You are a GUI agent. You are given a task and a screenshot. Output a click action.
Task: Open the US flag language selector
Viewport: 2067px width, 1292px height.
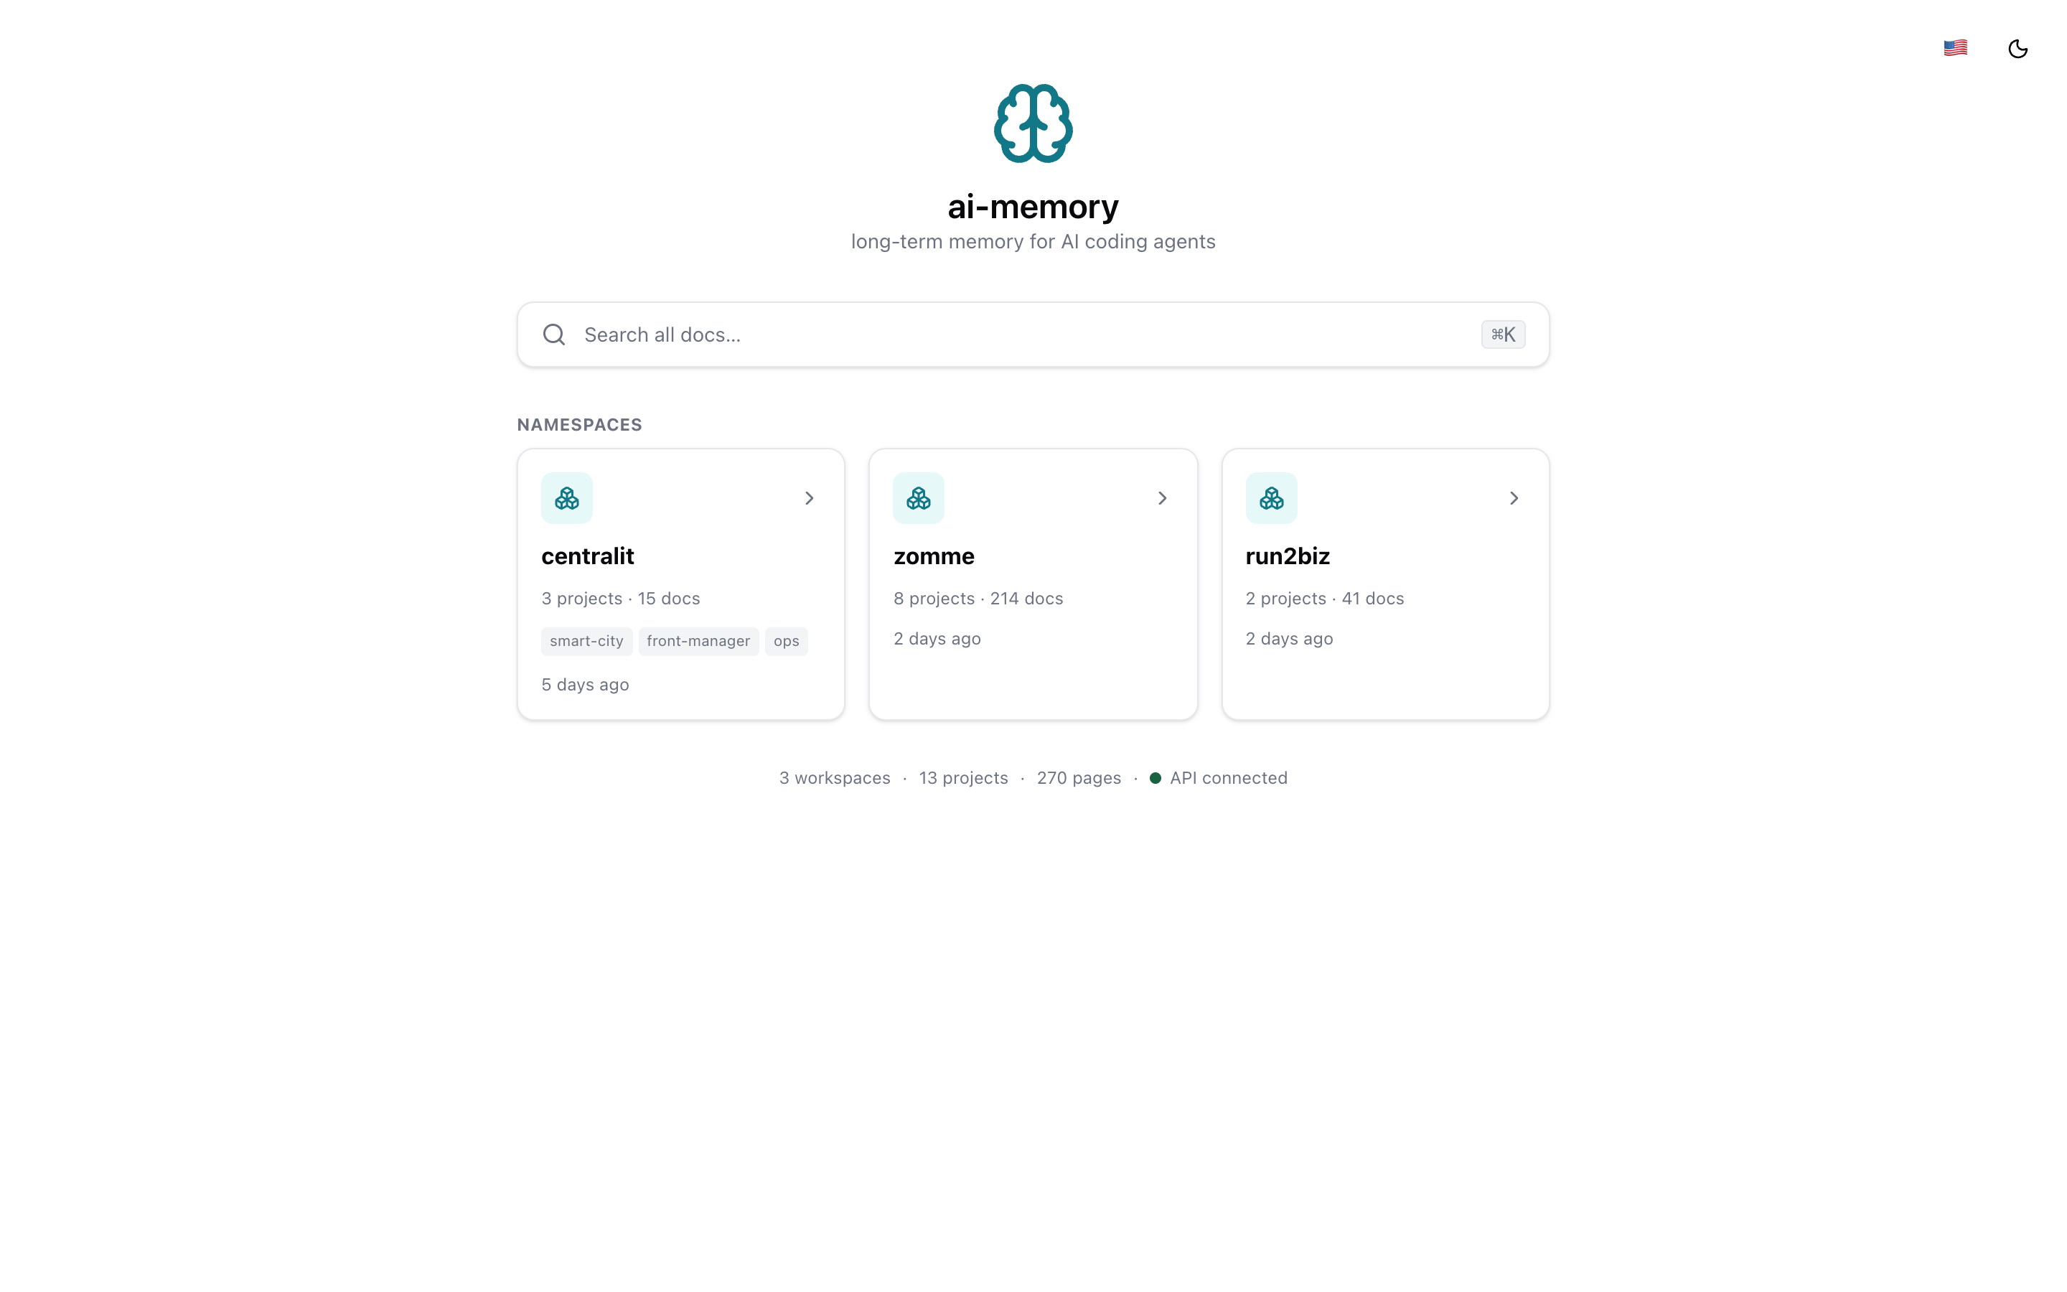point(1955,48)
